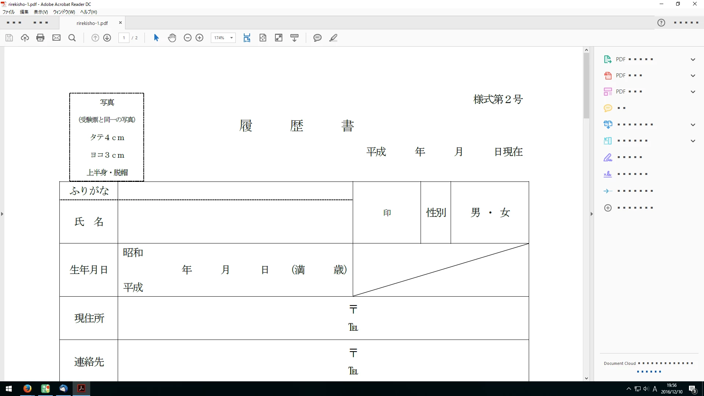Image resolution: width=704 pixels, height=396 pixels.
Task: Go to next page arrow
Action: (107, 38)
